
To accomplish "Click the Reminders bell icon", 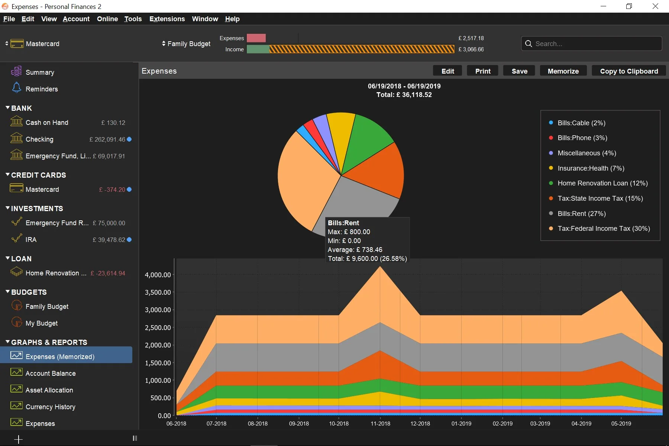I will point(16,88).
